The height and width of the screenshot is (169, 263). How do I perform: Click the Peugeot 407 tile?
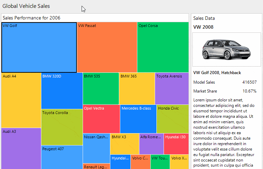click(62, 157)
